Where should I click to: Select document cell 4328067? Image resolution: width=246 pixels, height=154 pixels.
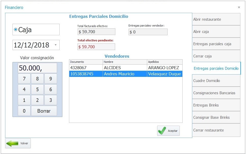click(86, 68)
